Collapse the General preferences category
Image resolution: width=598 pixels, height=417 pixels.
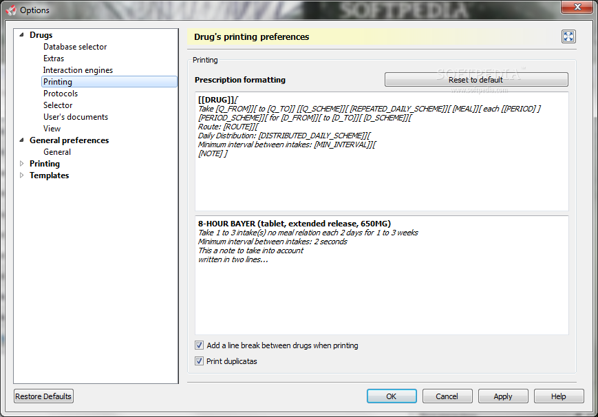click(x=22, y=140)
